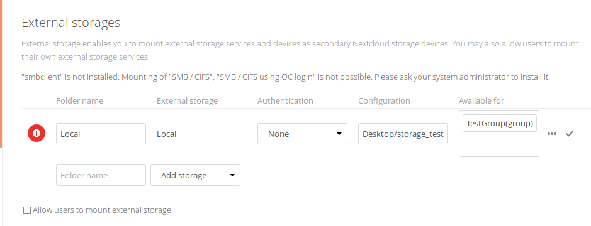
Task: Click the checkmark save icon
Action: point(570,134)
